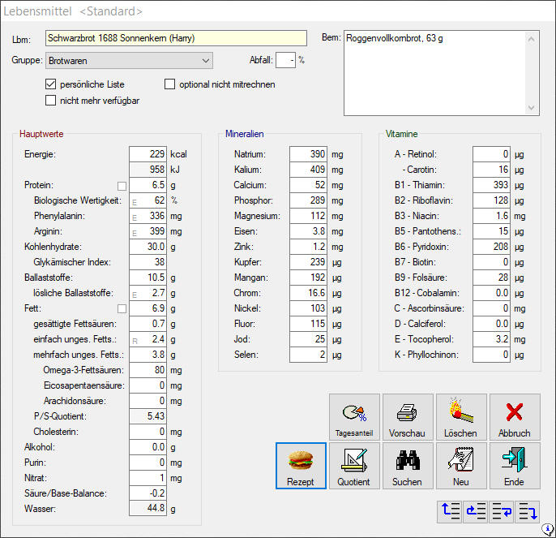Open Rezept with the burger icon
Viewport: 556px width, 538px height.
pos(301,466)
